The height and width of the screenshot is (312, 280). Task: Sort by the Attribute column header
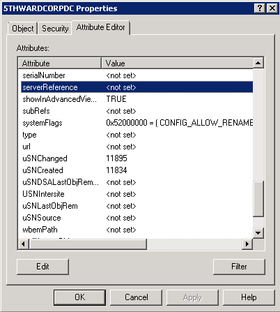60,63
